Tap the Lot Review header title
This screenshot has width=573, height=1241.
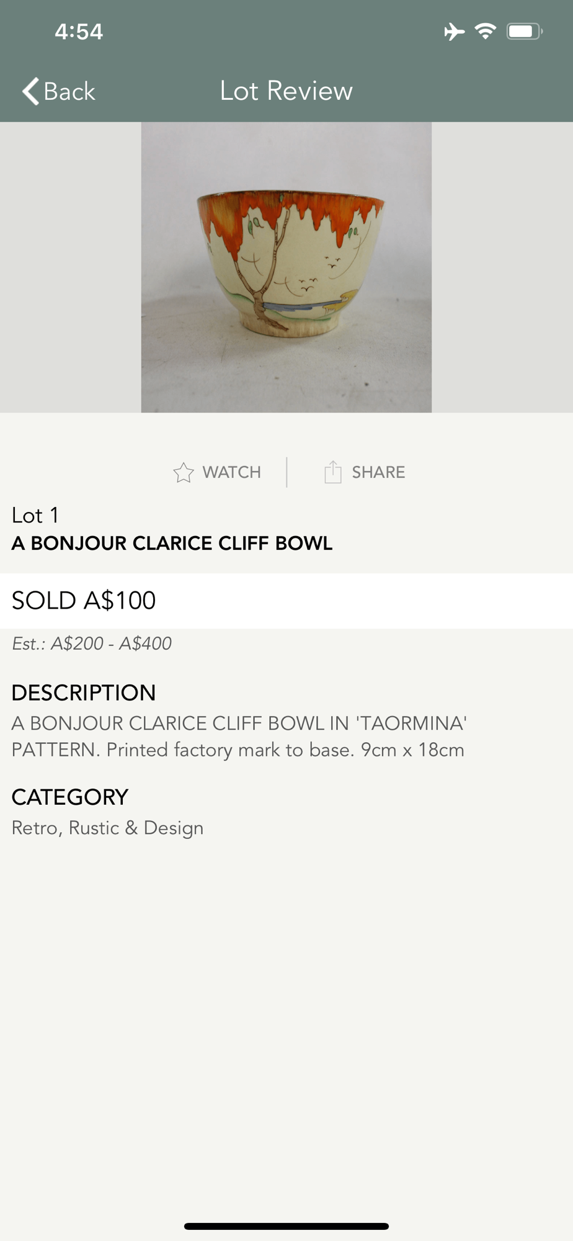[286, 91]
